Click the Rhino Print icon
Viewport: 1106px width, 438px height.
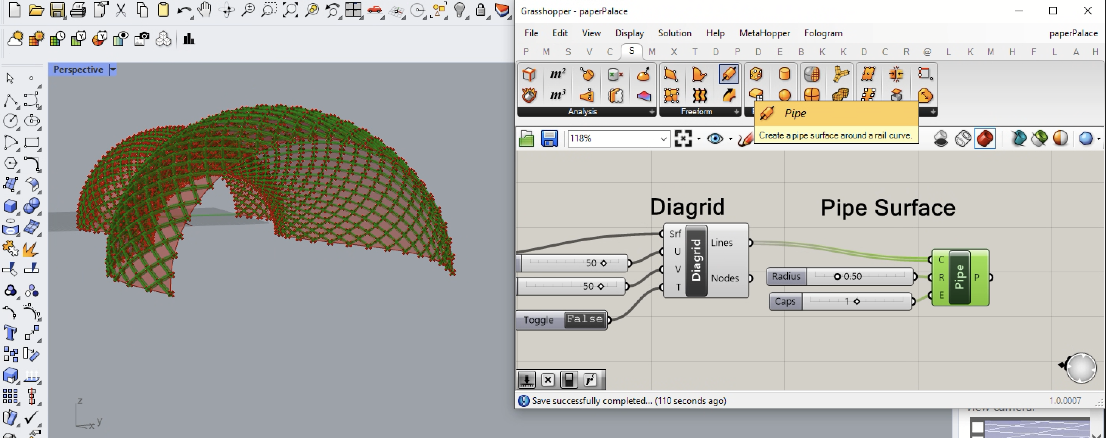pyautogui.click(x=78, y=10)
